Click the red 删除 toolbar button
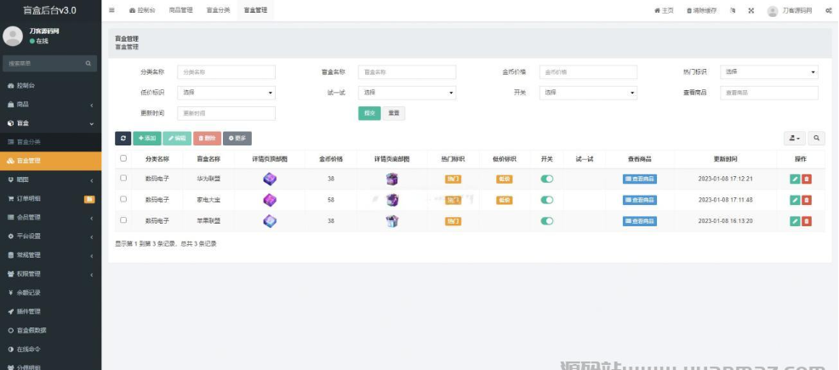Viewport: 839px width, 370px height. (x=207, y=139)
